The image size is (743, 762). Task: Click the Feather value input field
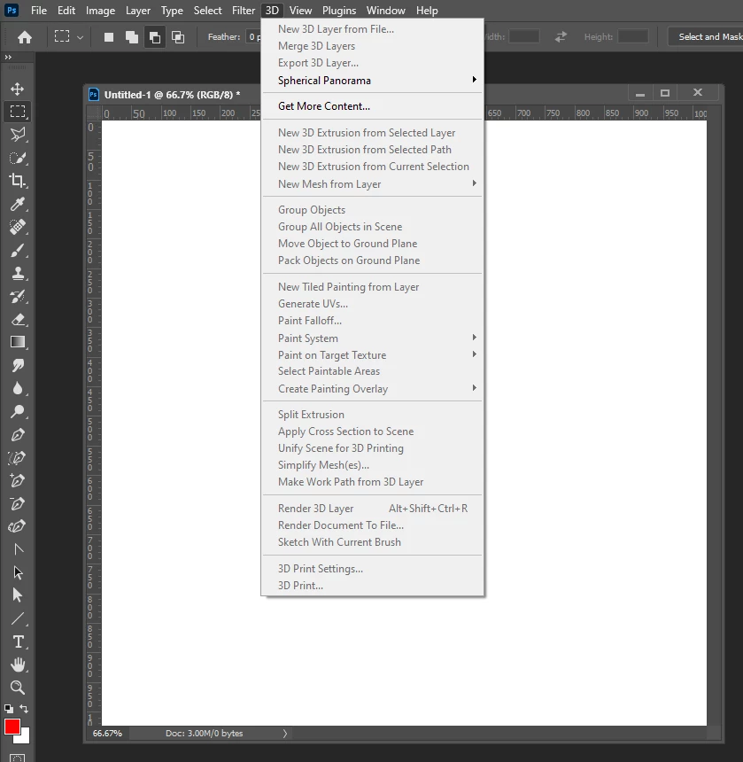point(254,36)
